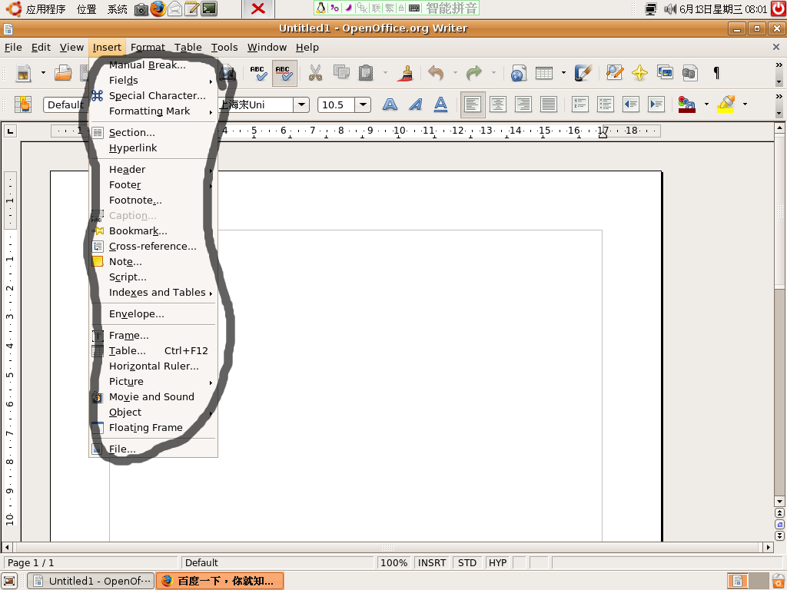The image size is (787, 590).
Task: Toggle Bullets list on/off
Action: 606,104
